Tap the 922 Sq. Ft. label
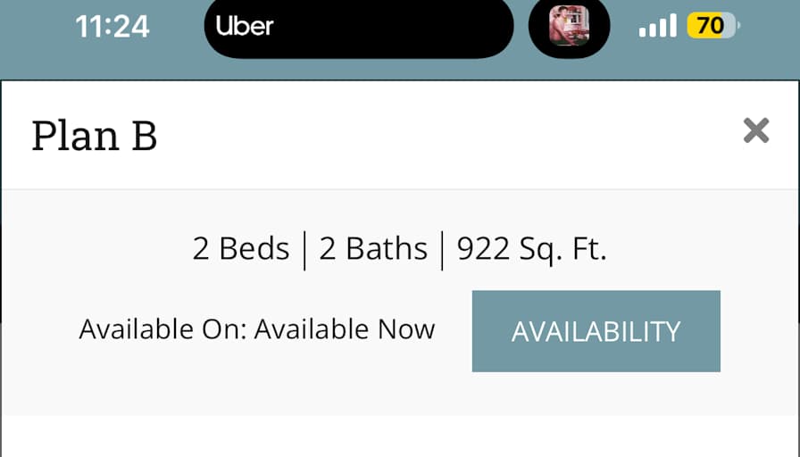Viewport: 800px width, 457px height. (531, 250)
